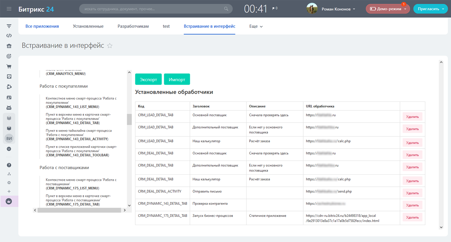Click the target goal icon in sidebar
This screenshot has width=451, height=242.
coord(9,56)
